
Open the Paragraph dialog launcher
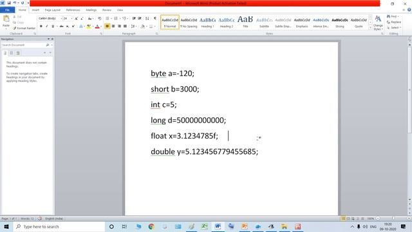pos(157,34)
